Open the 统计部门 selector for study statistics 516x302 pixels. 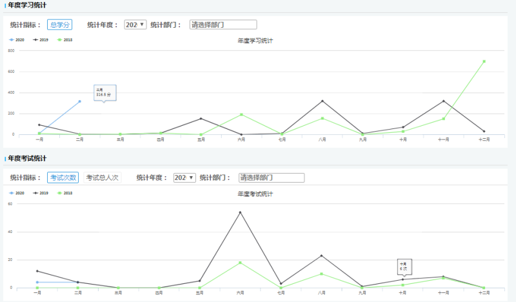pyautogui.click(x=223, y=25)
